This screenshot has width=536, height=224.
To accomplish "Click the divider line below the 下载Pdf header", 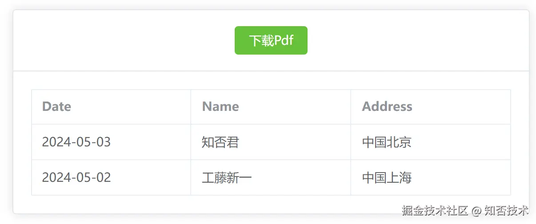I will click(271, 71).
